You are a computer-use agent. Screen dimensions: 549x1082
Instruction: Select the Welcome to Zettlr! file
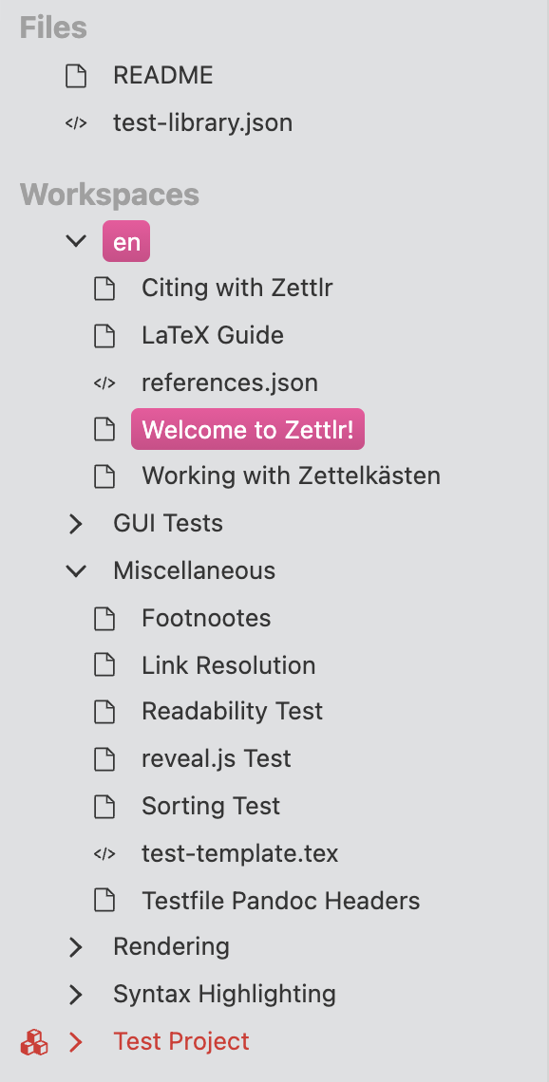(247, 429)
